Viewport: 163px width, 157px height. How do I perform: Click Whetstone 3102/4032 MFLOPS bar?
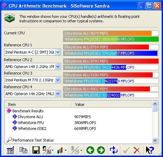(111, 95)
